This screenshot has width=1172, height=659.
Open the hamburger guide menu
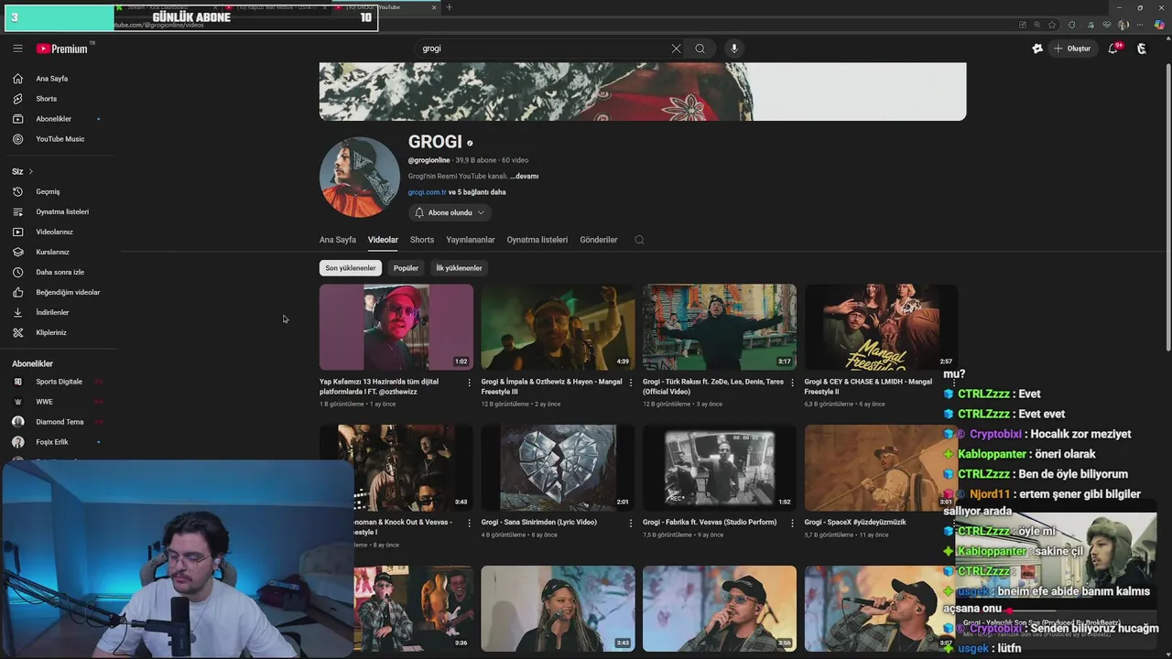[17, 49]
